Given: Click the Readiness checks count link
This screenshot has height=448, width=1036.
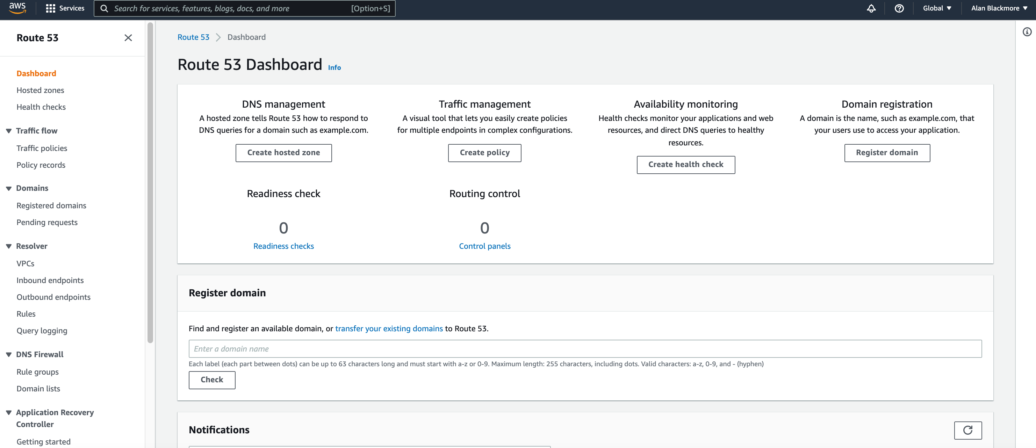Looking at the screenshot, I should [x=283, y=246].
